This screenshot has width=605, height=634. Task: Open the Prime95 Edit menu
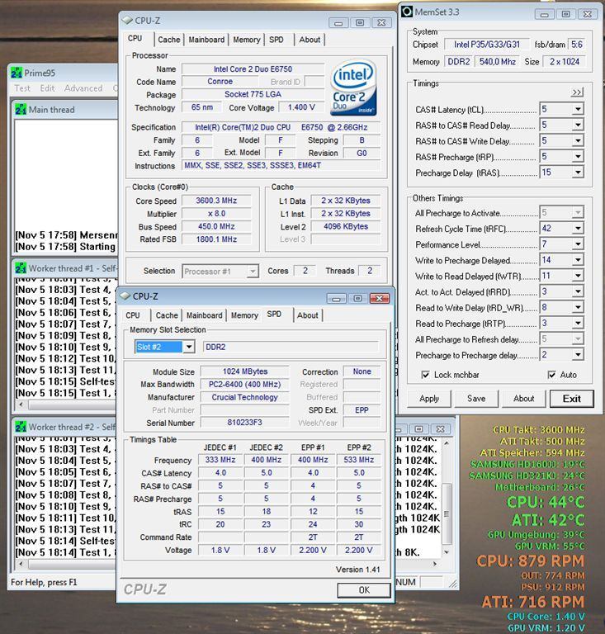[x=47, y=88]
